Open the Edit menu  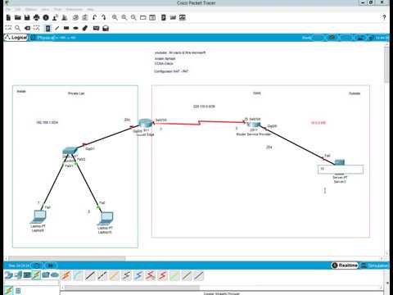pyautogui.click(x=18, y=9)
